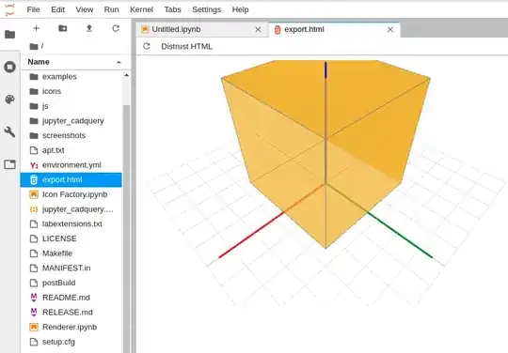The width and height of the screenshot is (508, 353).
Task: Click the New Launcher plus icon
Action: [x=37, y=28]
